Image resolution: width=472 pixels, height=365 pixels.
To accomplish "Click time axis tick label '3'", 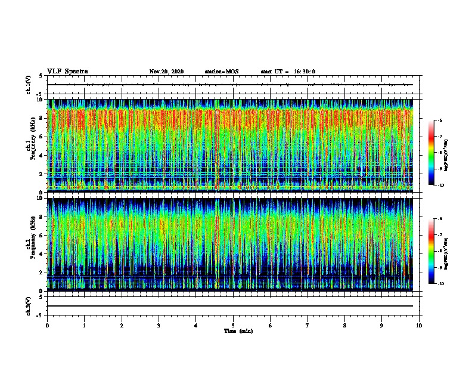I will [159, 326].
